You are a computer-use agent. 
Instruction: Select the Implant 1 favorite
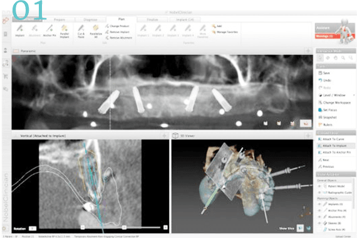(x=143, y=31)
